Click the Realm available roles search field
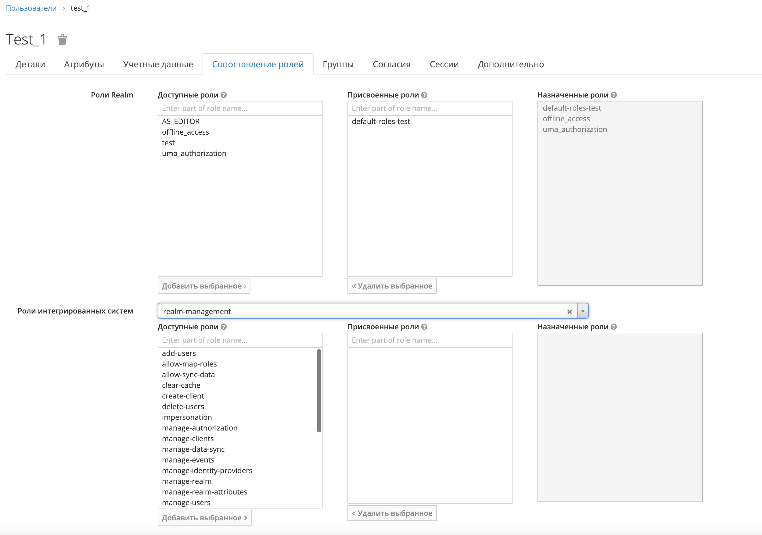 click(240, 108)
